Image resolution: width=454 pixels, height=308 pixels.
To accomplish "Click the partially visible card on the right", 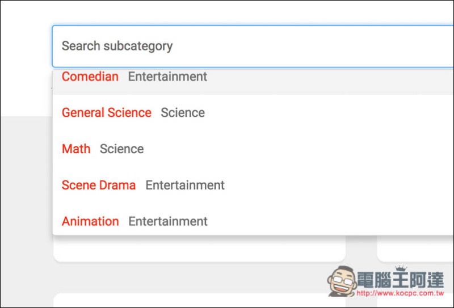I will [x=415, y=249].
